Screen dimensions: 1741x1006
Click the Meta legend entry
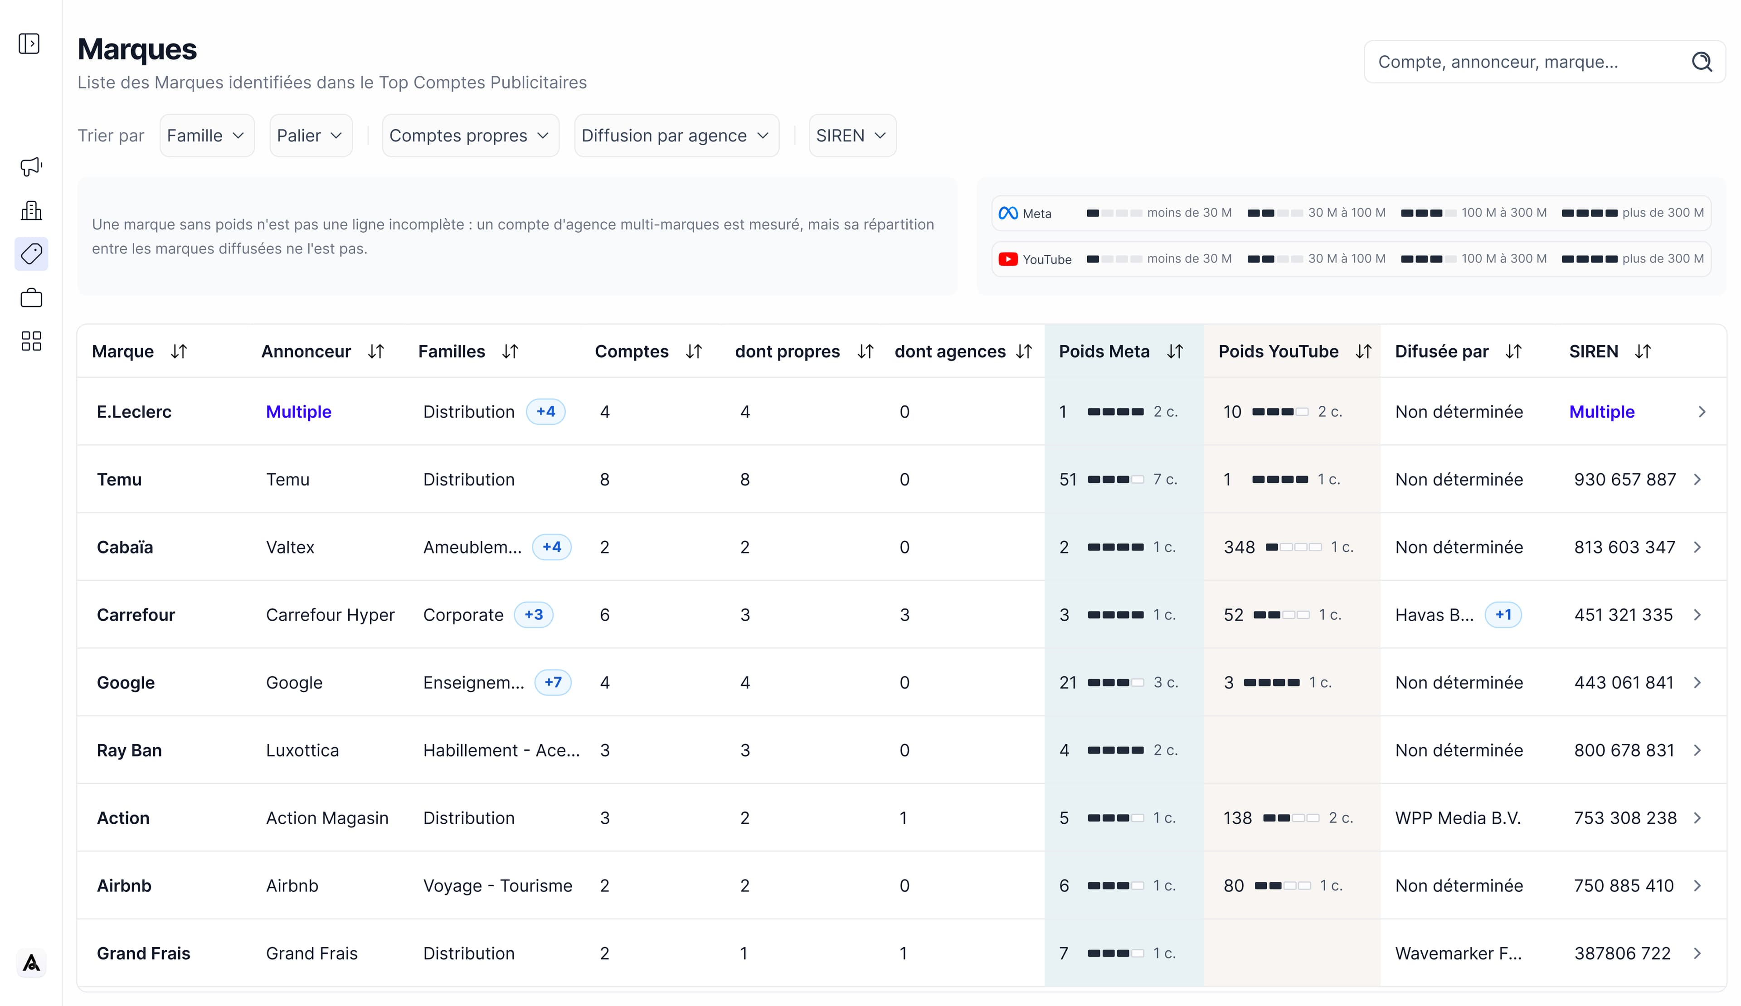pos(1352,213)
